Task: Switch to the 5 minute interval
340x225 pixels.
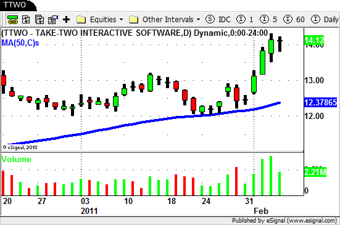Action: pos(268,20)
